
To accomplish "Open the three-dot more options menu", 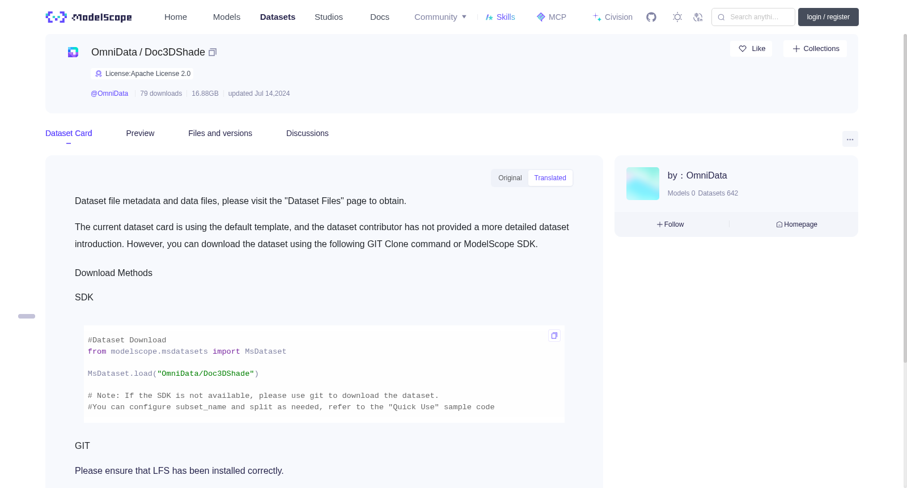I will [850, 139].
